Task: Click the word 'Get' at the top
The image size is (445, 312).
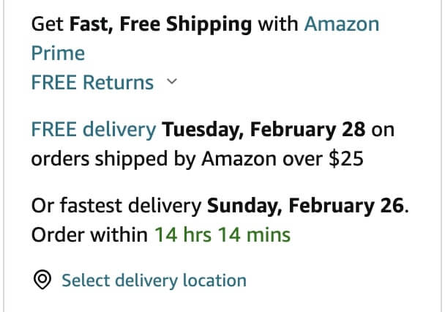Action: 47,24
